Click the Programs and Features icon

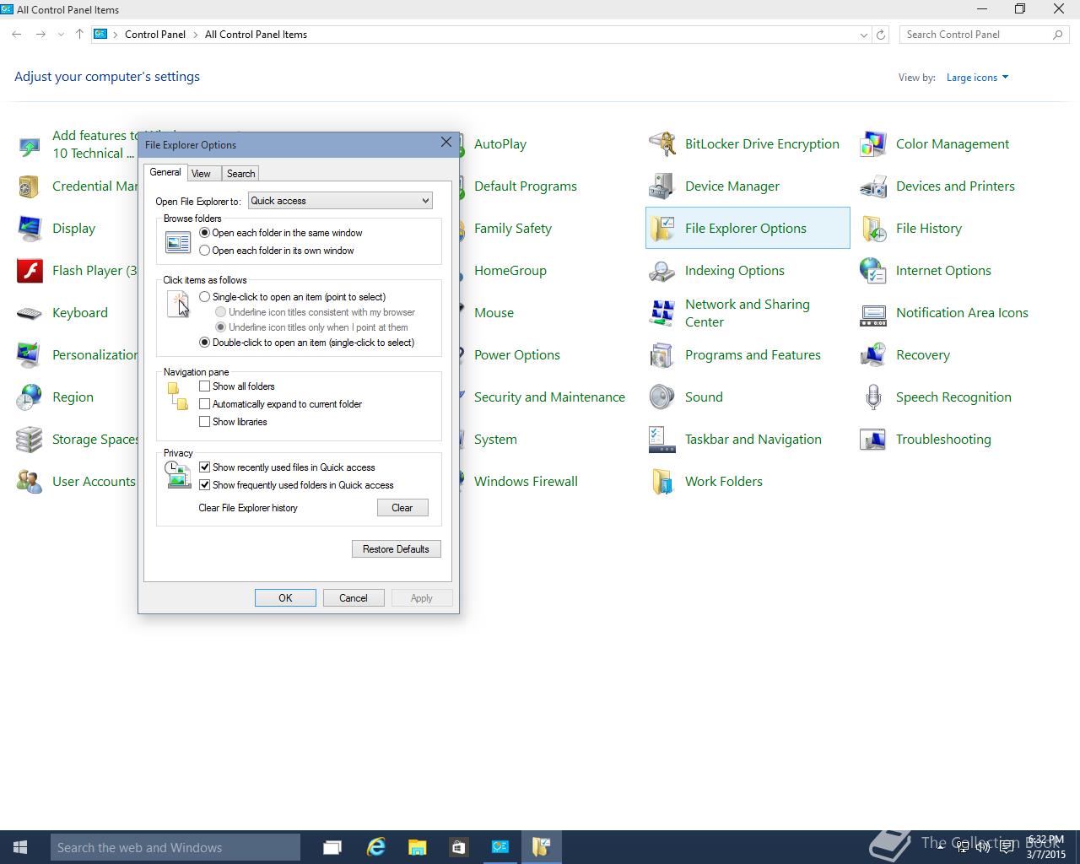[x=662, y=355]
